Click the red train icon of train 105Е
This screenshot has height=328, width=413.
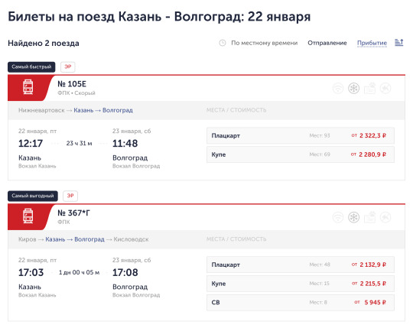coord(28,87)
